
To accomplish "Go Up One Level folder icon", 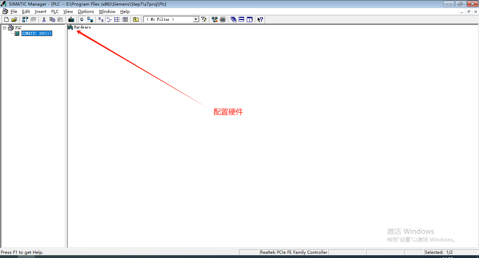I will [x=136, y=20].
